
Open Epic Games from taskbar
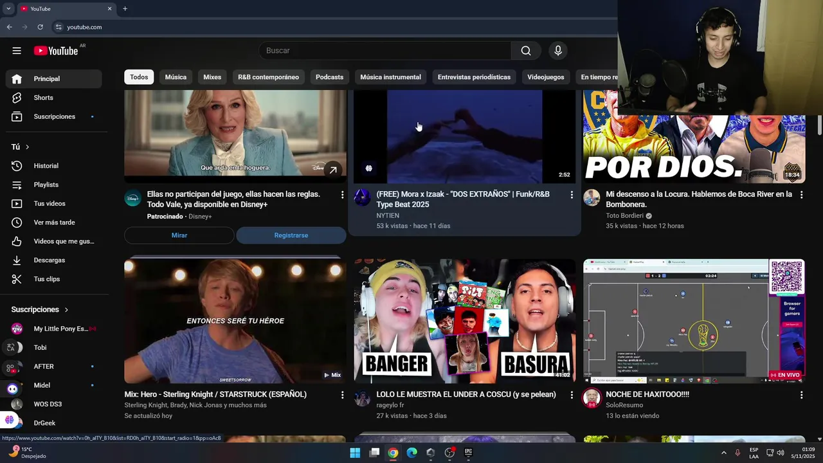(468, 453)
